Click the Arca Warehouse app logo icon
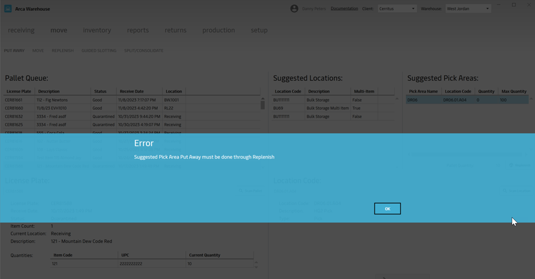 [8, 9]
